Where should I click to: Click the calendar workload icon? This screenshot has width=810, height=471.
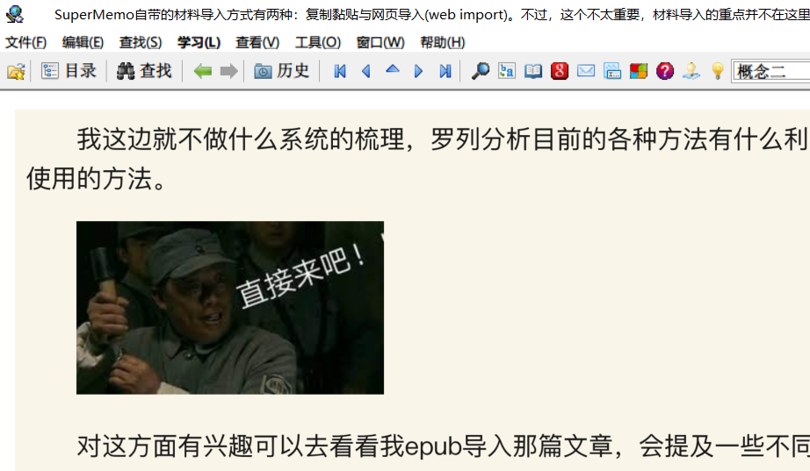[612, 71]
